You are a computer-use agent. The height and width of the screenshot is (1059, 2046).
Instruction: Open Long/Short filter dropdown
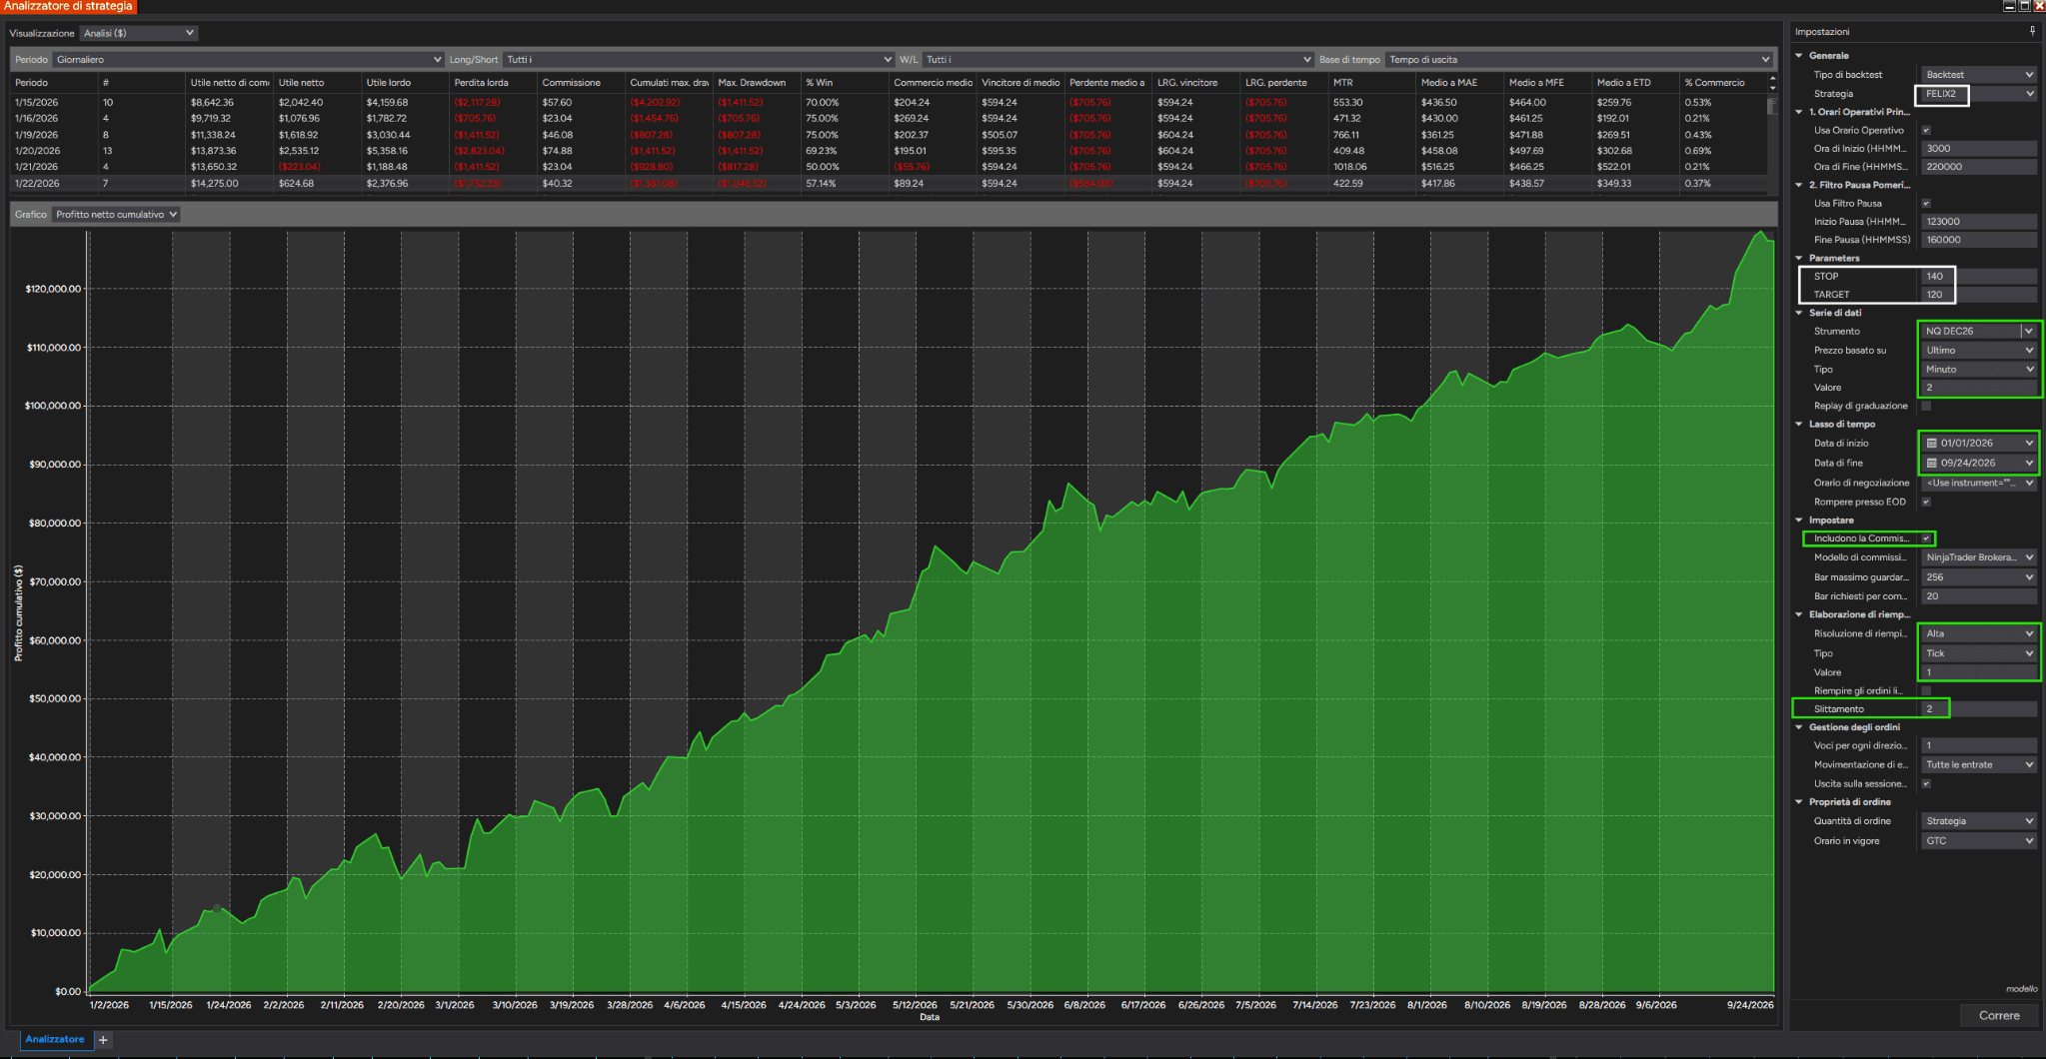[x=699, y=60]
